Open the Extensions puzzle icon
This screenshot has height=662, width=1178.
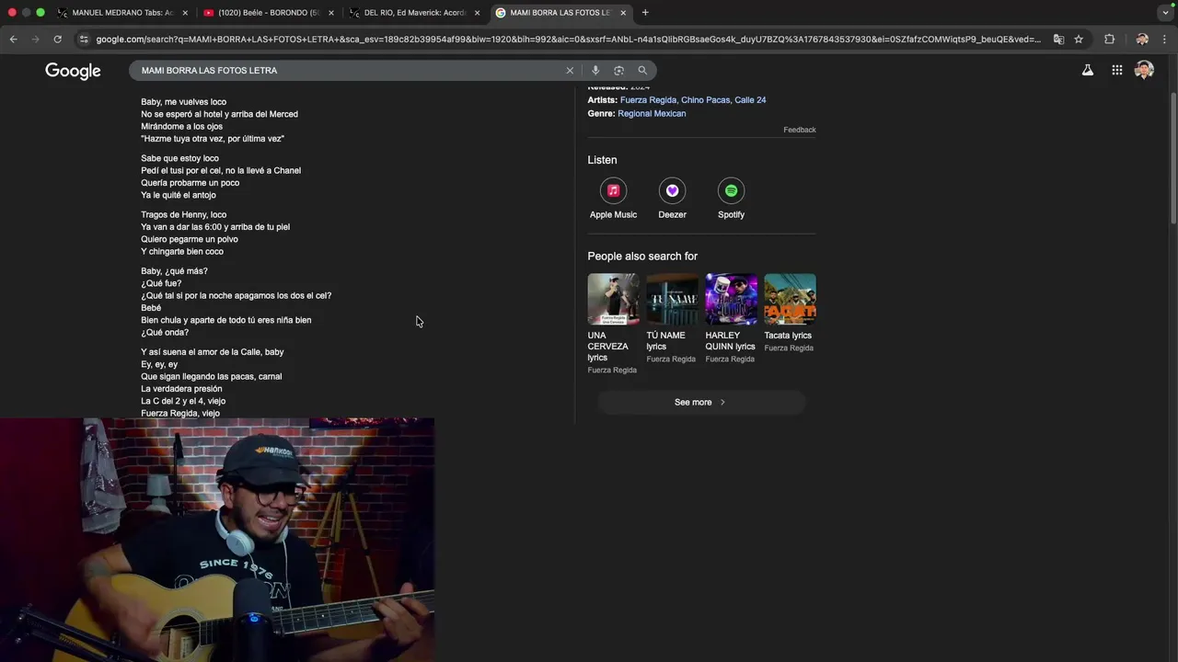(x=1109, y=40)
